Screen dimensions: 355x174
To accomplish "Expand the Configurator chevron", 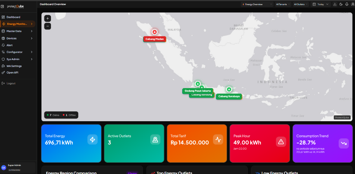I will (x=32, y=52).
